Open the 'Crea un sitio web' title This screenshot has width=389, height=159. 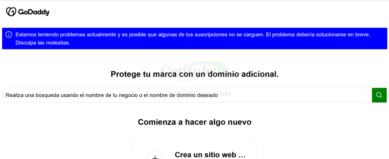[210, 155]
